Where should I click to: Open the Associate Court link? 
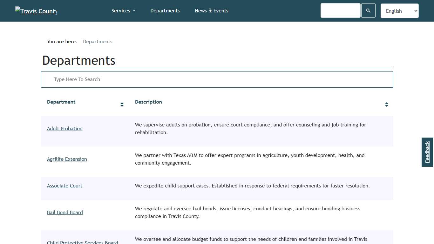click(x=64, y=186)
